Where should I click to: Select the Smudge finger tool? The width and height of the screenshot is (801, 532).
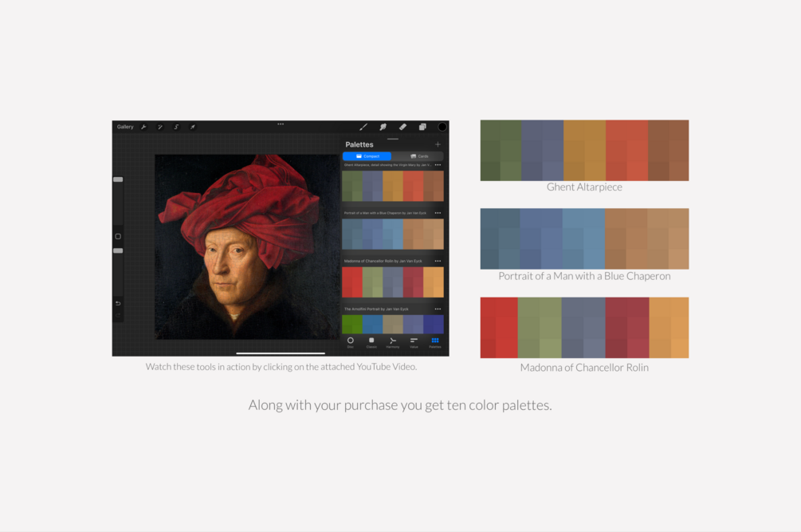tap(383, 127)
